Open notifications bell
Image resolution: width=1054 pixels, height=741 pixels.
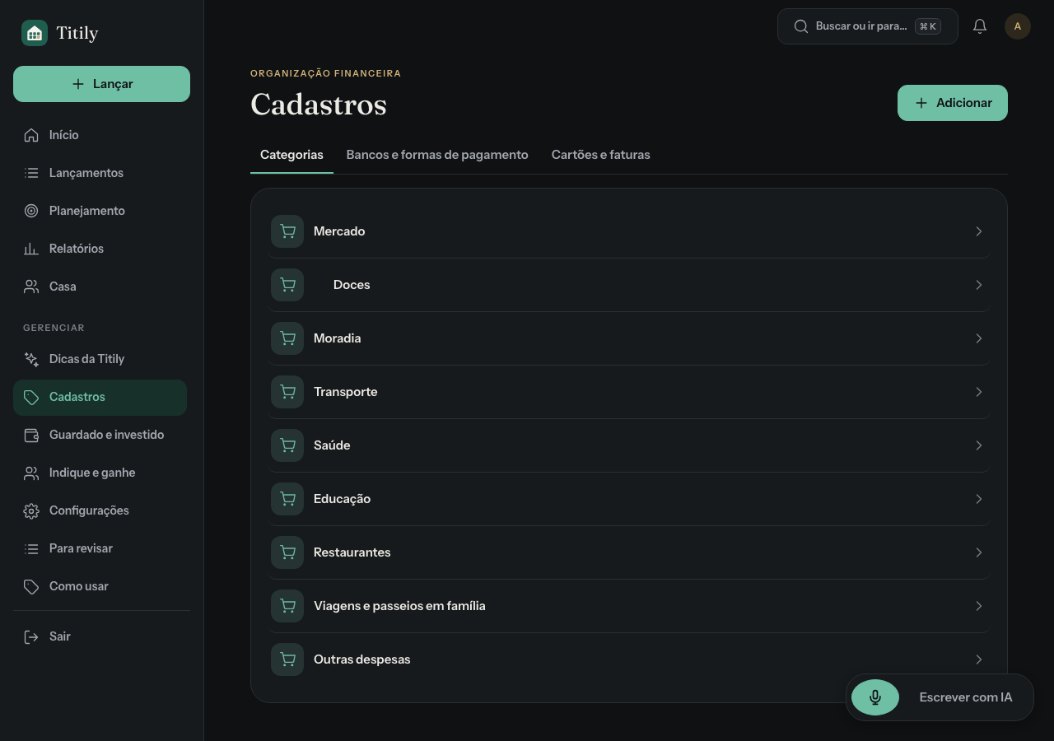pos(980,26)
